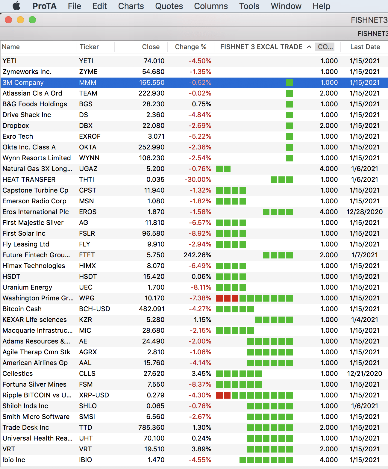Screen dimensions: 388x469
Task: Select the Fly Leasing Ltd row
Action: pyautogui.click(x=194, y=244)
